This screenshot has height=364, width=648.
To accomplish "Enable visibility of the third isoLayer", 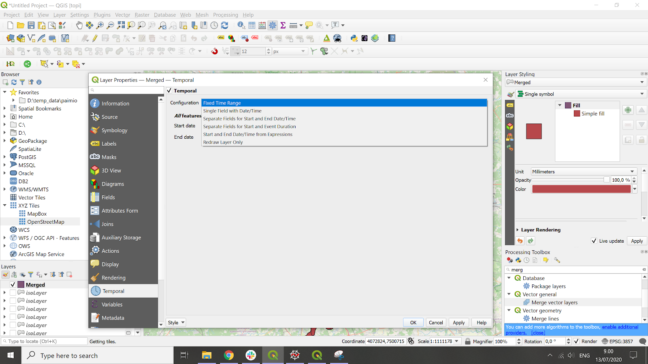I will tap(13, 309).
